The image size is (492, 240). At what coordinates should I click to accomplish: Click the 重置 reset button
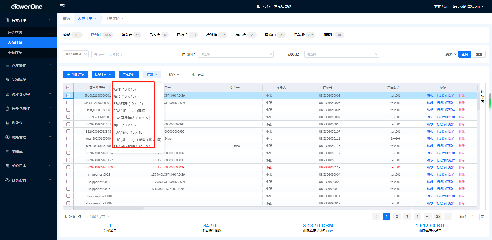click(479, 54)
